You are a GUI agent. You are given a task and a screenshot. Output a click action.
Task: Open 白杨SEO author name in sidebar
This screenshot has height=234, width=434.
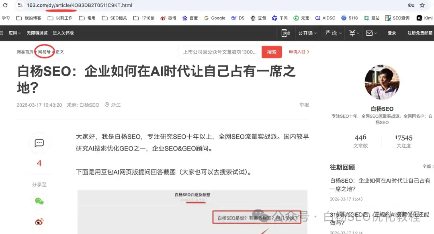[382, 109]
